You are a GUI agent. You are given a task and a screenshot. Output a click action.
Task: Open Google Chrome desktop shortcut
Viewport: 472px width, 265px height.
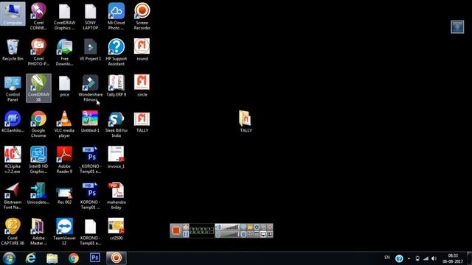click(38, 124)
